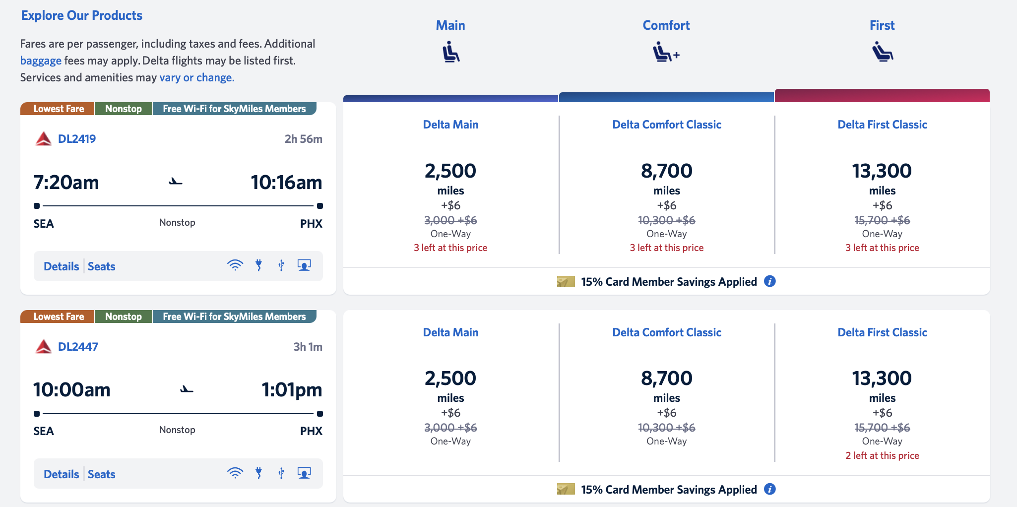Click the USB port icon for flight DL2447
Screen dimensions: 1017x507
(281, 473)
